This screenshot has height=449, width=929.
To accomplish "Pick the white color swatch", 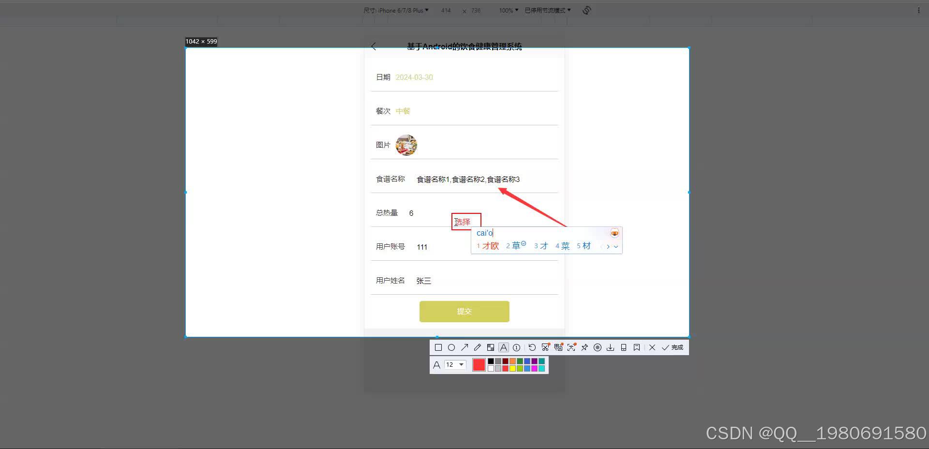I will pyautogui.click(x=491, y=369).
